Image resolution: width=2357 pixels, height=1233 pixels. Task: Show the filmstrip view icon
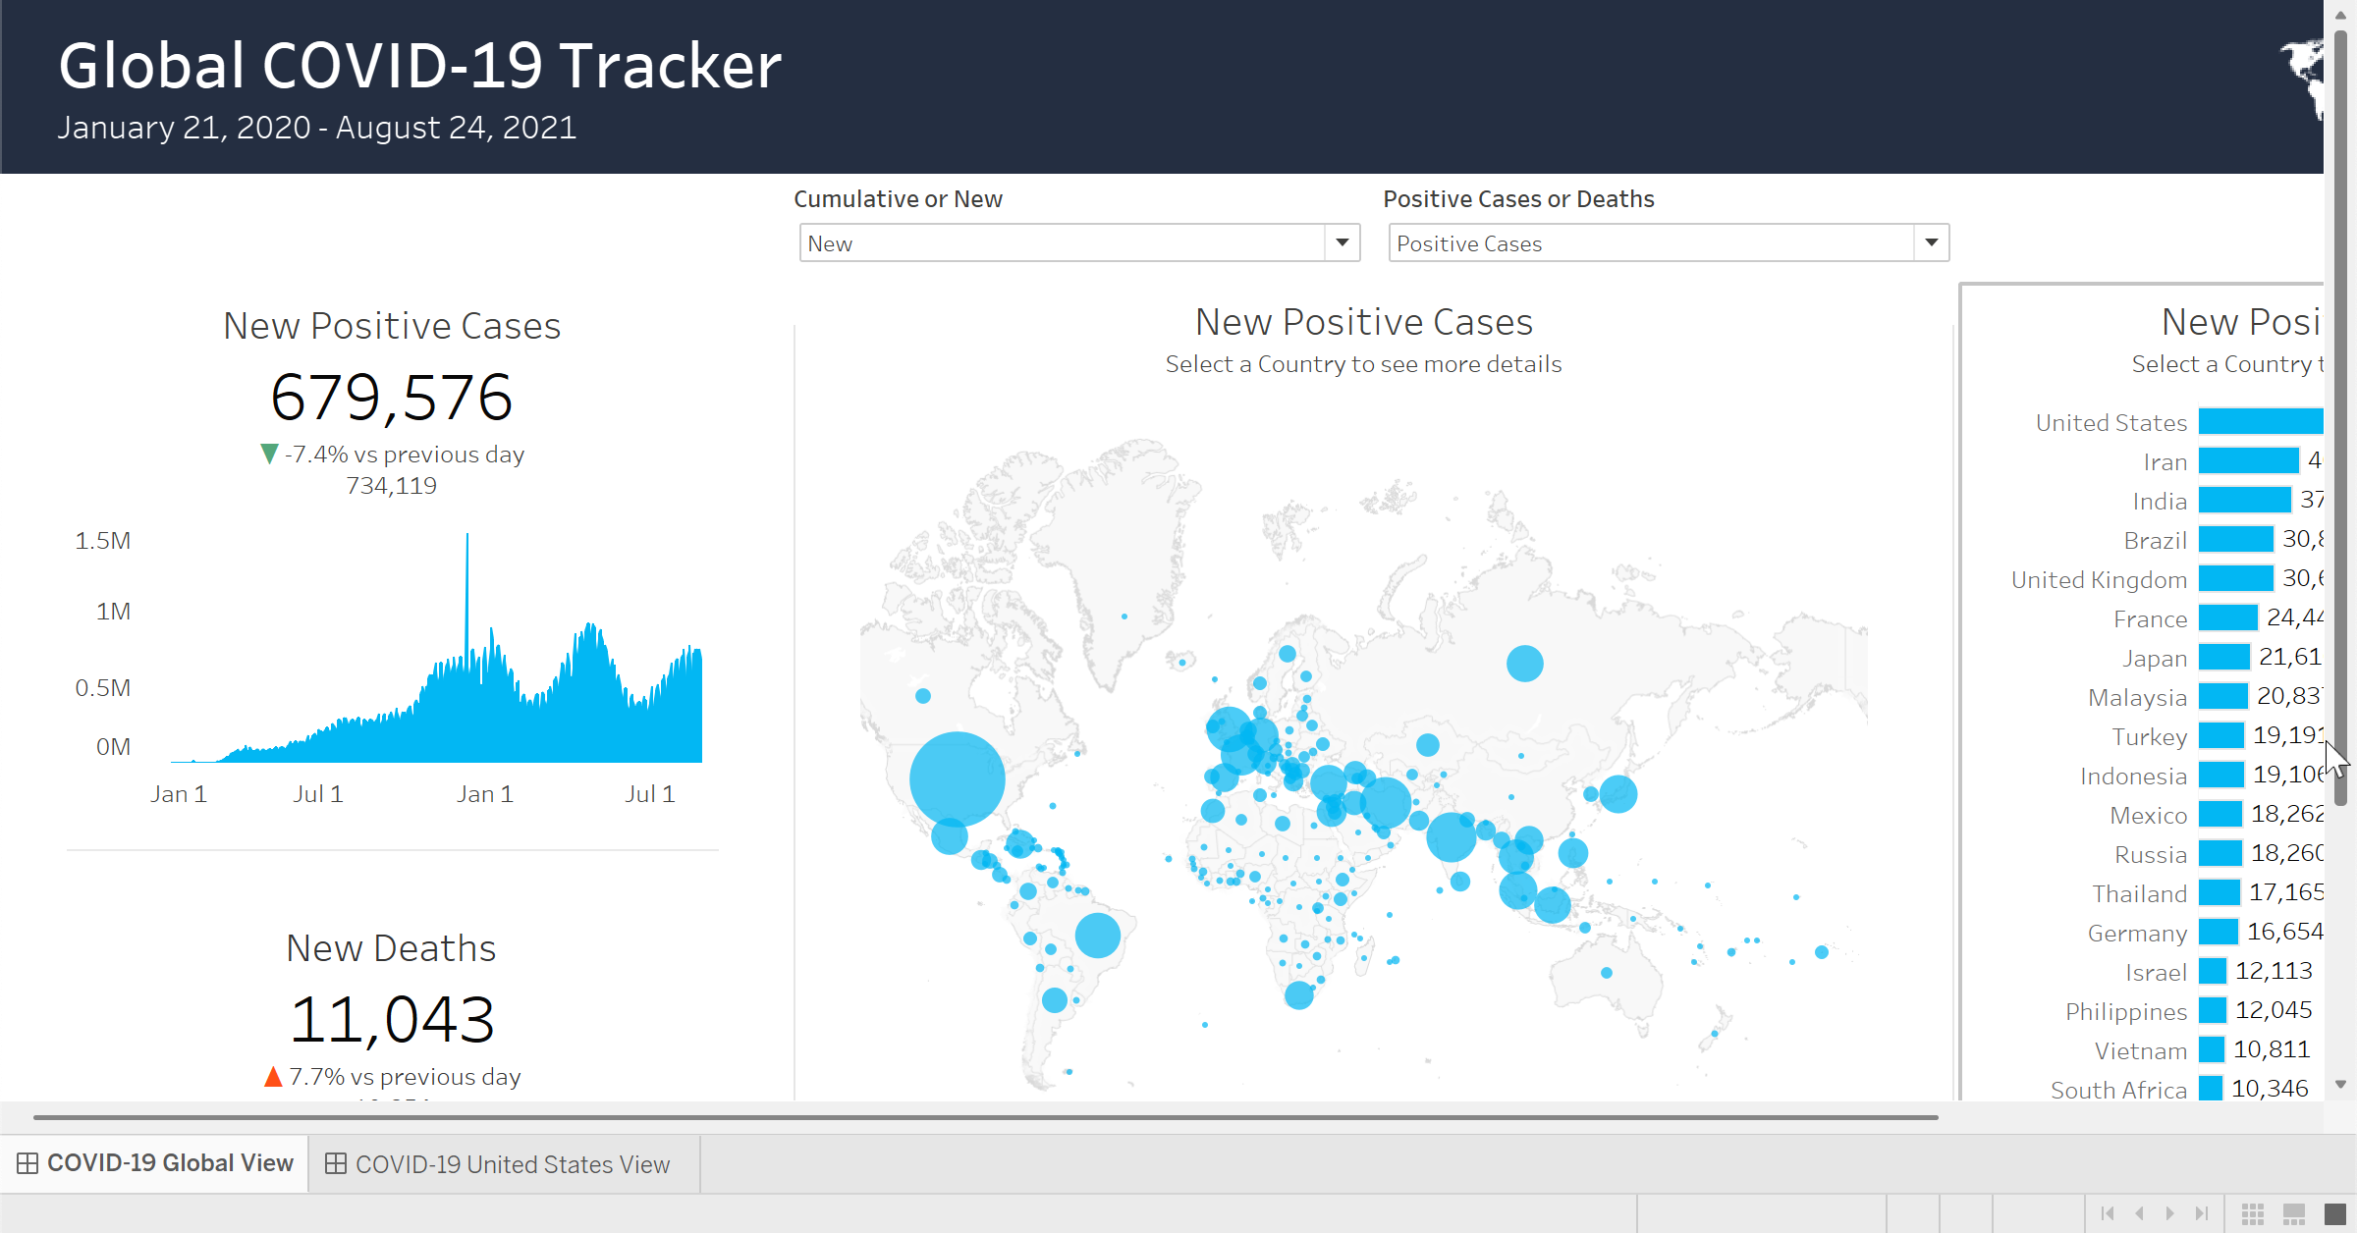coord(2294,1214)
